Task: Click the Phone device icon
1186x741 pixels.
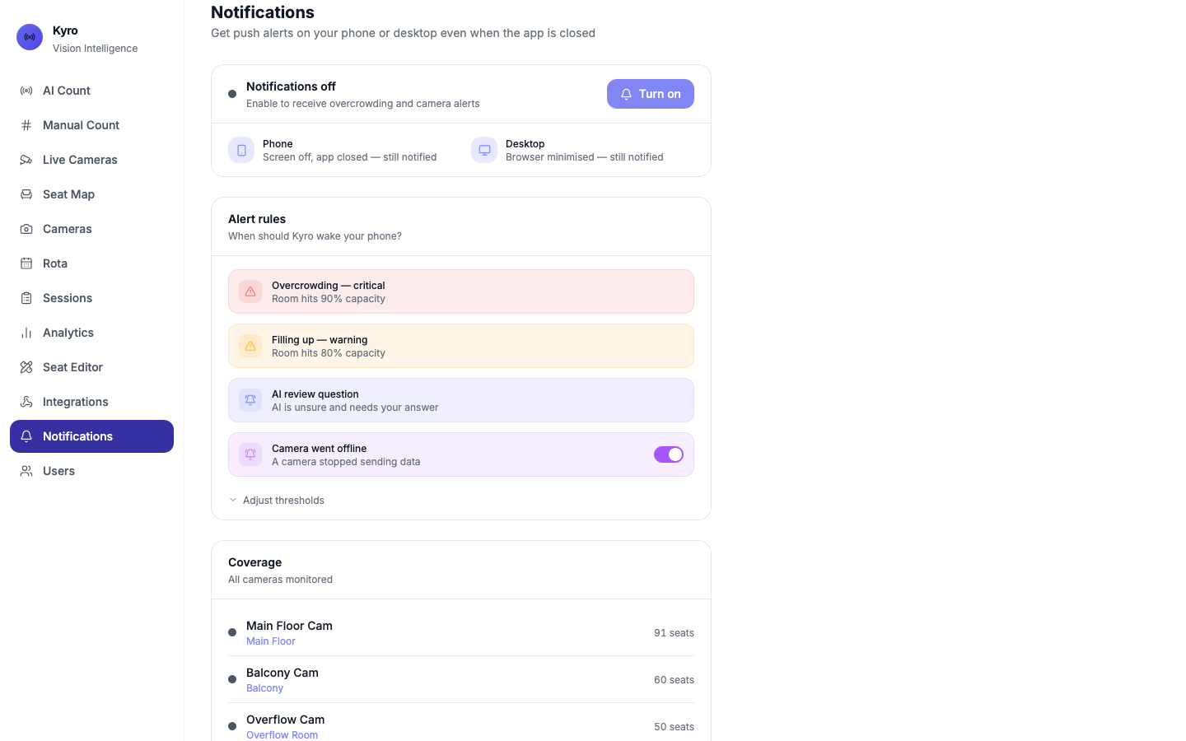Action: [241, 150]
